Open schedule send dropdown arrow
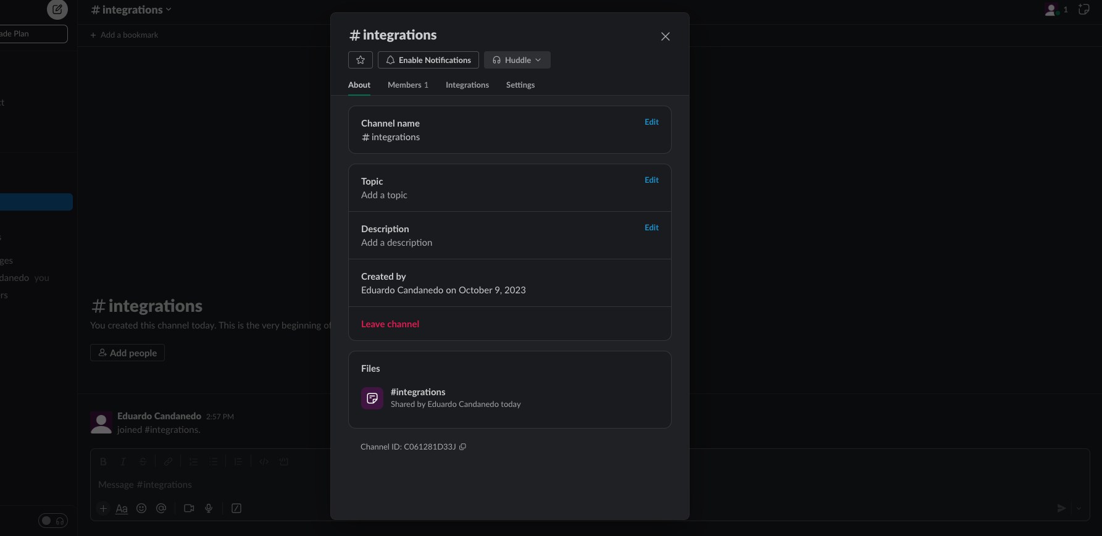 tap(1079, 508)
